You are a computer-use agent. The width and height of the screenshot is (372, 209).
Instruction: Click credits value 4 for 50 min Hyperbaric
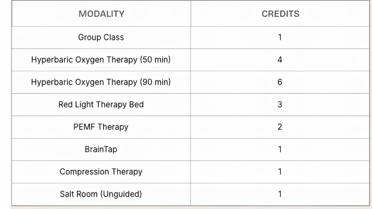tap(280, 60)
